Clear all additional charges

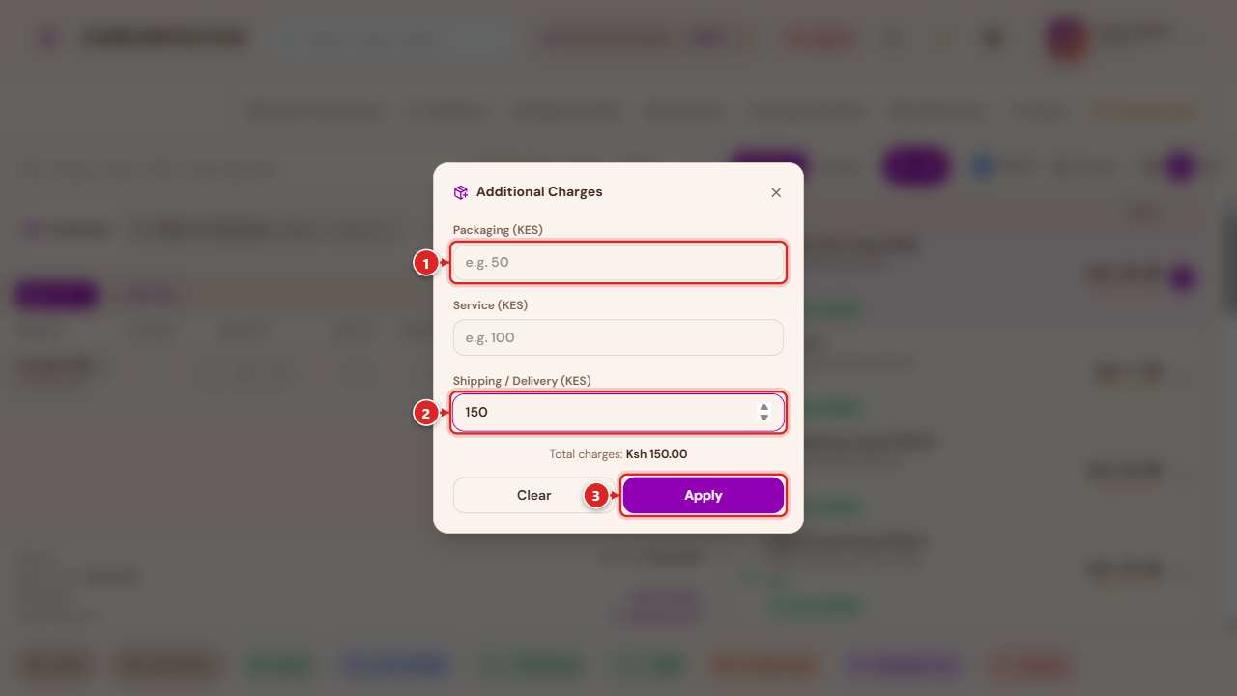533,495
